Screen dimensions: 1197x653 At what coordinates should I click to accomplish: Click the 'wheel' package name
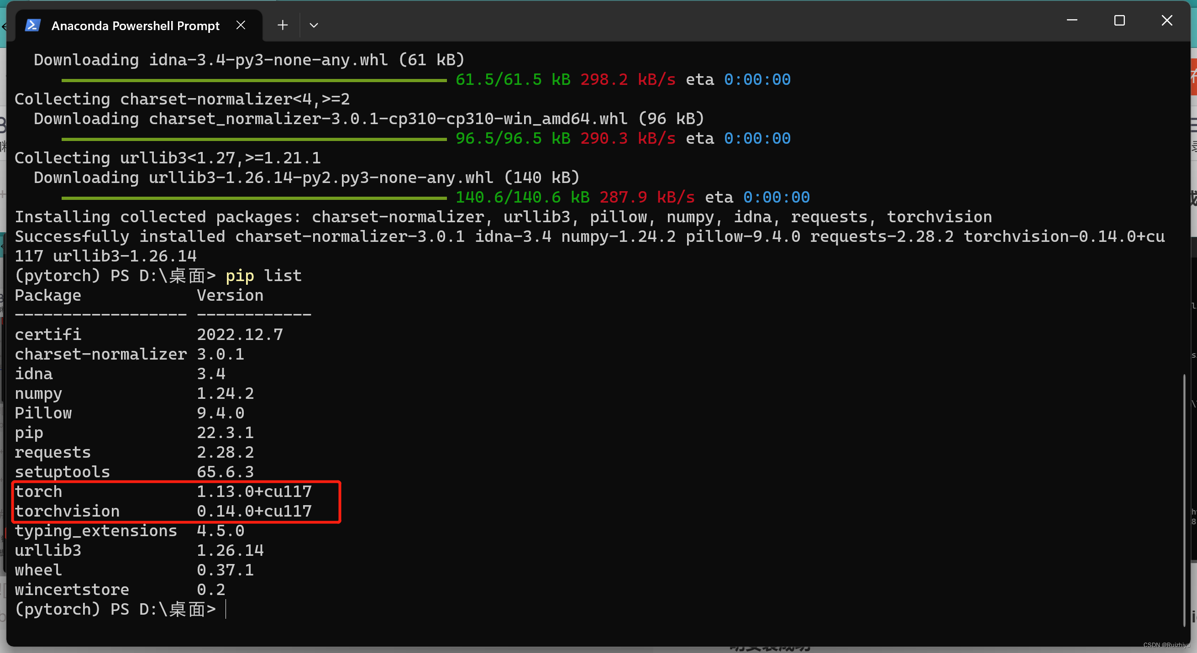(38, 570)
